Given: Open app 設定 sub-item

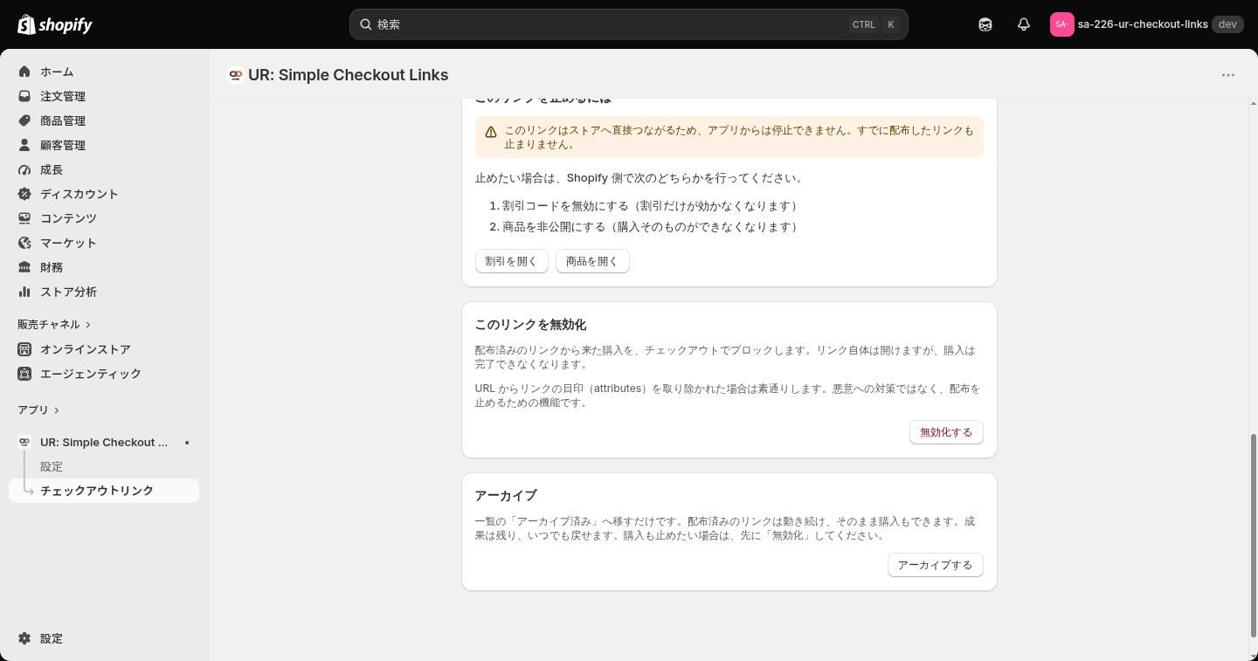Looking at the screenshot, I should pos(52,466).
